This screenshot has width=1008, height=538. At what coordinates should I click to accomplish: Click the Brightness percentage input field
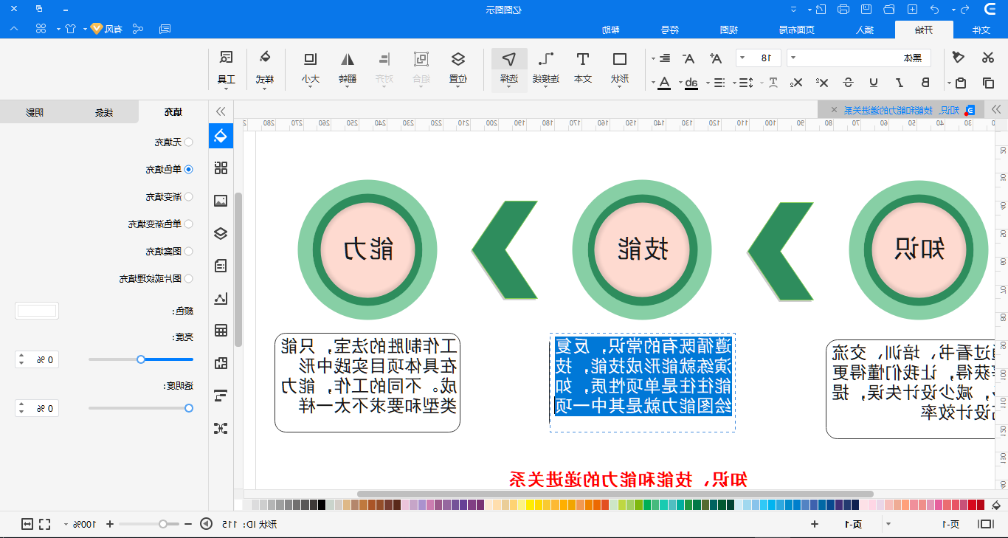click(x=37, y=359)
